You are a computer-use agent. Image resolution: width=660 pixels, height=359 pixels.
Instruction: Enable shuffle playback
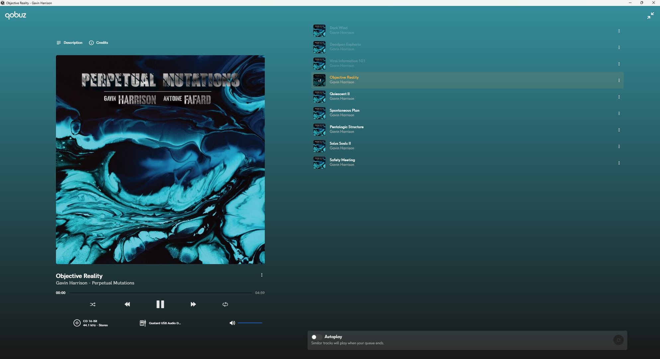(x=93, y=304)
